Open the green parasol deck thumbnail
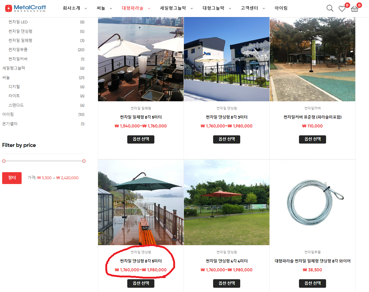The height and width of the screenshot is (292, 369). [141, 202]
